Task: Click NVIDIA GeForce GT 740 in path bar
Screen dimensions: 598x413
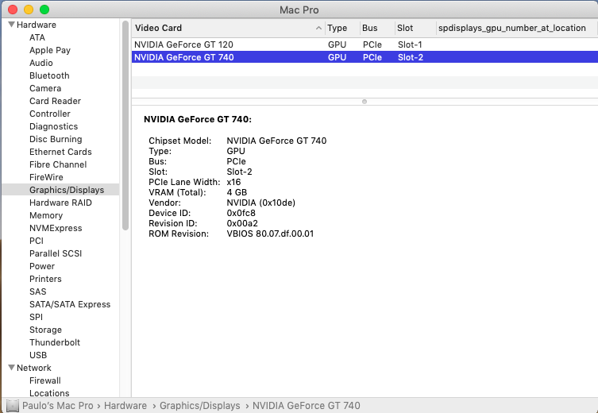Action: [307, 406]
